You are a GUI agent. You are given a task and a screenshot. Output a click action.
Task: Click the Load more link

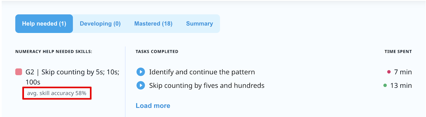153,106
